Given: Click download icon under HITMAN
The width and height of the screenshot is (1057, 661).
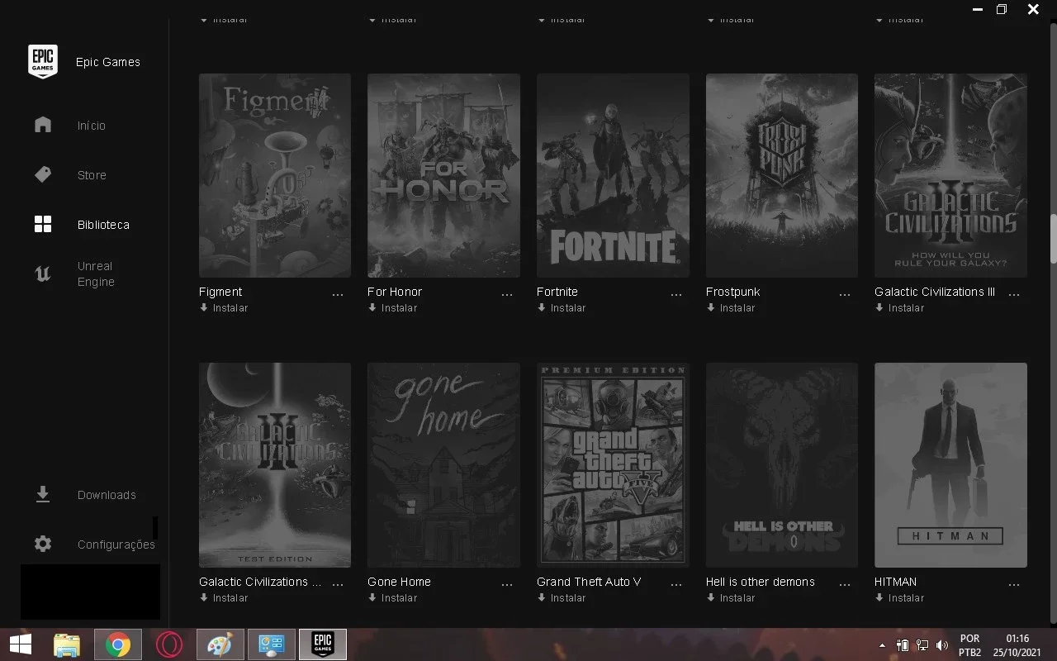Looking at the screenshot, I should click(879, 597).
